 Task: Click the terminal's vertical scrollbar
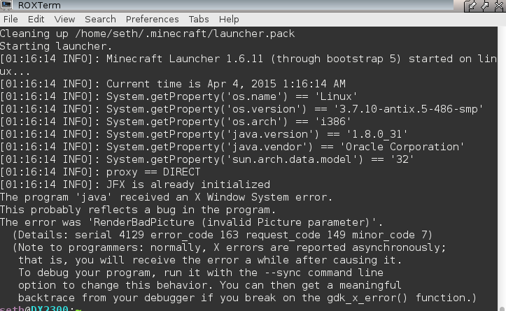(502, 168)
